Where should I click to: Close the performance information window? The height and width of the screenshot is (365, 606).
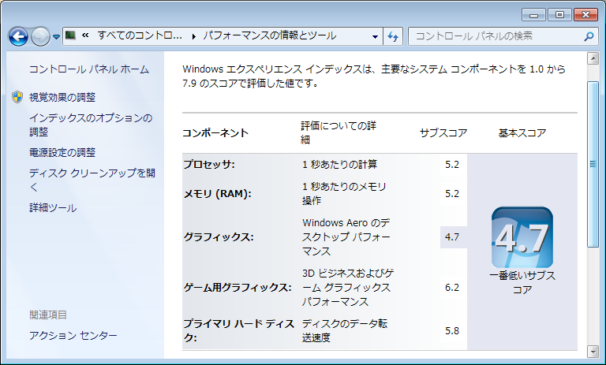[x=585, y=15]
